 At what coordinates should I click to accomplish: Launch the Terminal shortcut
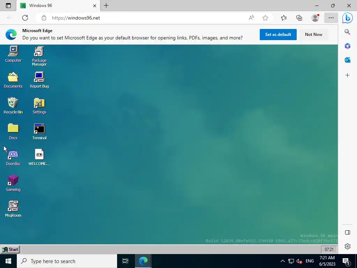(39, 131)
